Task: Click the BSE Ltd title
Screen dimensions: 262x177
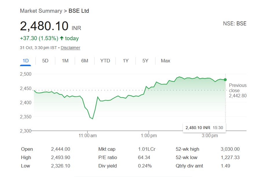Action: [79, 11]
